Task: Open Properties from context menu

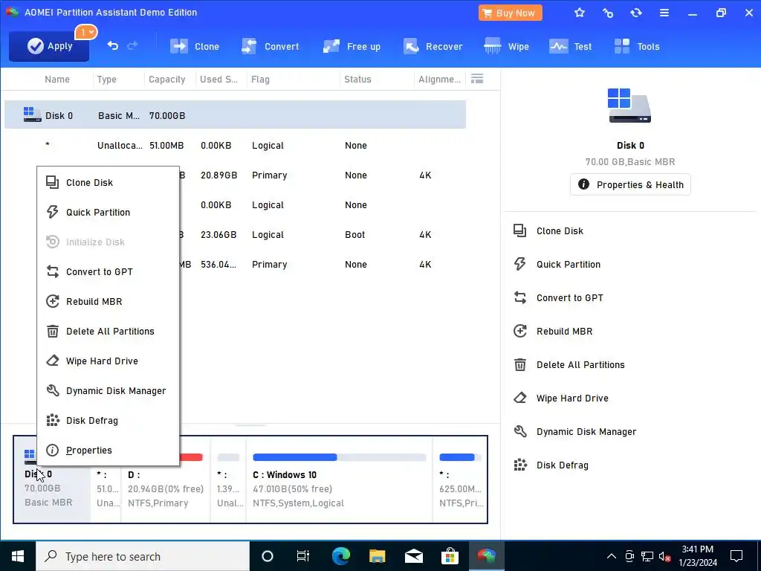Action: 109,450
